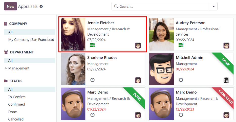Screen dimensions: 236x122
Task: Click Mitchell Admin's clock activity icon
Action: point(181,80)
